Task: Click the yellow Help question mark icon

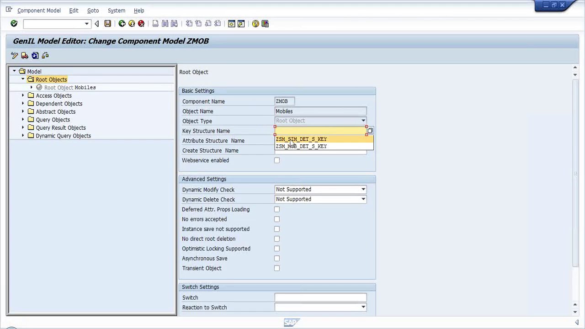Action: tap(255, 23)
